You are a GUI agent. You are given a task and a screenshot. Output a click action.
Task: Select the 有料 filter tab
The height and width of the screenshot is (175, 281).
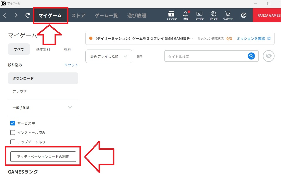tap(67, 50)
